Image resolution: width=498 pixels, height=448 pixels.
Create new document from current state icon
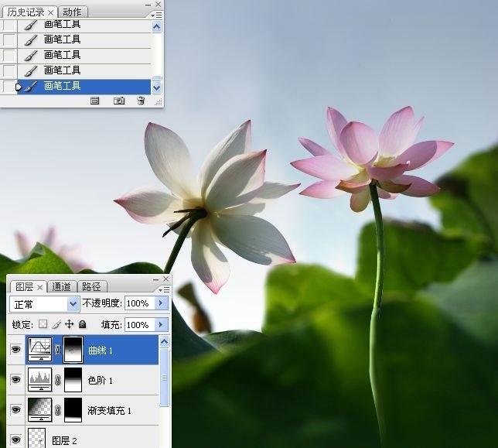pyautogui.click(x=94, y=101)
